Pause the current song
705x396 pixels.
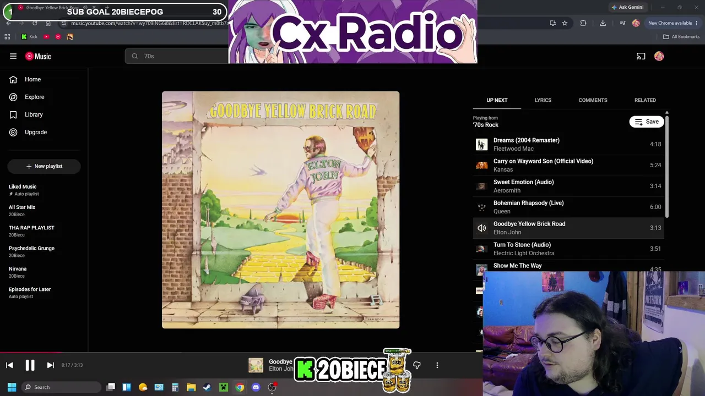pos(30,365)
